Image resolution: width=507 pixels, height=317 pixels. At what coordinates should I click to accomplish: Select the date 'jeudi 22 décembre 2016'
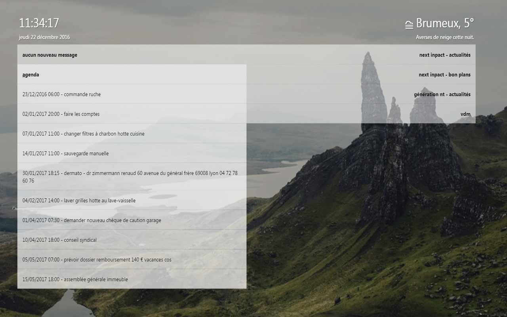(x=44, y=37)
